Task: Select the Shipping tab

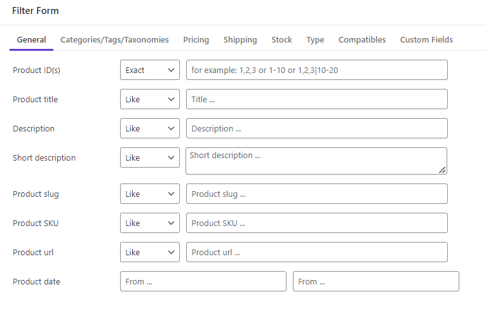Action: (240, 40)
